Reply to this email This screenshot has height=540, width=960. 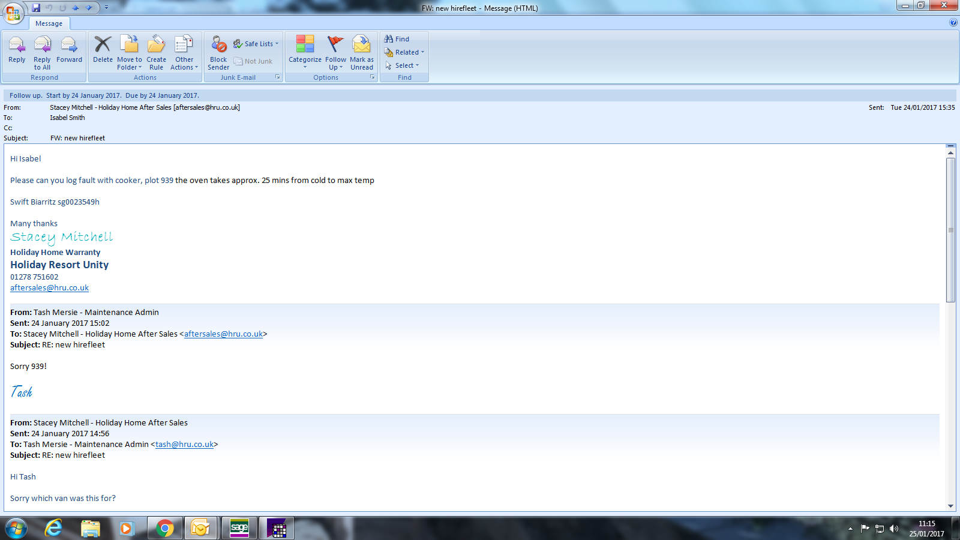(x=17, y=50)
